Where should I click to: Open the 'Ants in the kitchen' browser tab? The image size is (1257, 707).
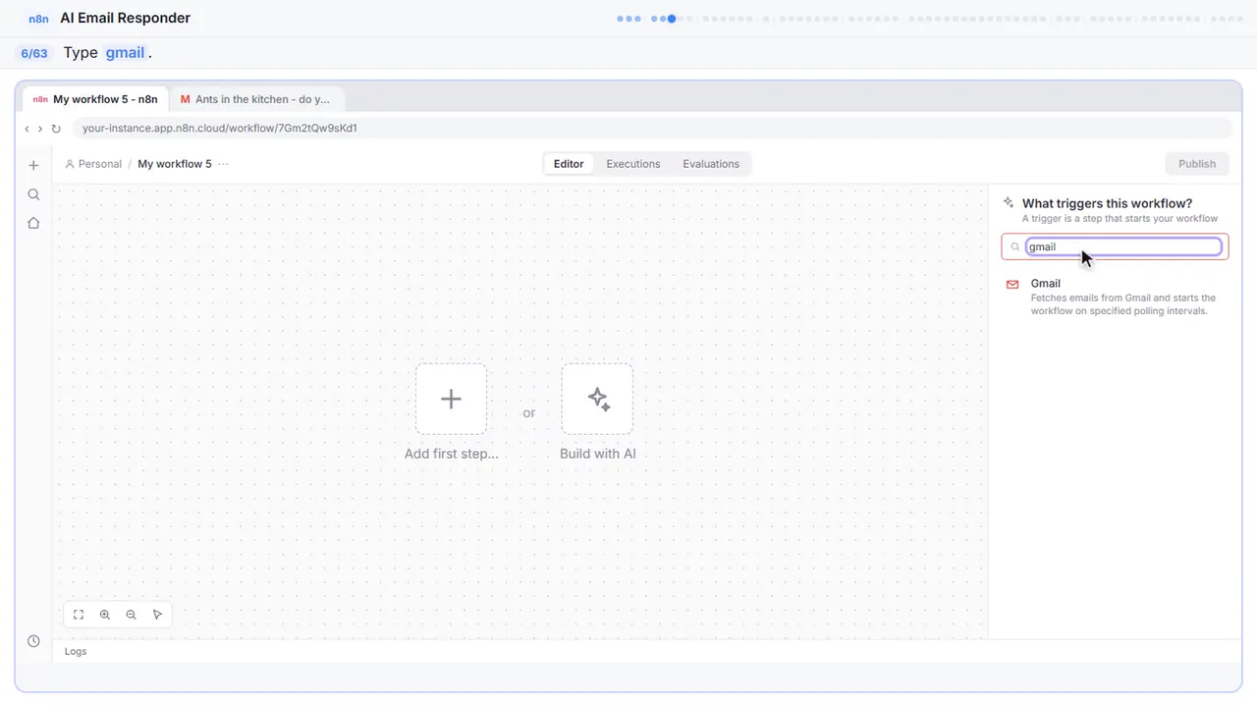coord(256,99)
